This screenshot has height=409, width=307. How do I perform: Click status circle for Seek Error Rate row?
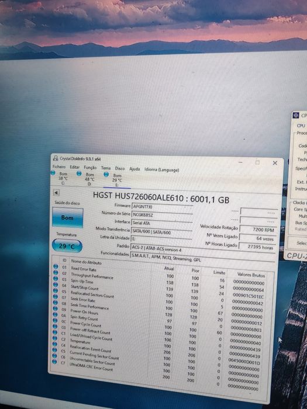[x=56, y=296]
